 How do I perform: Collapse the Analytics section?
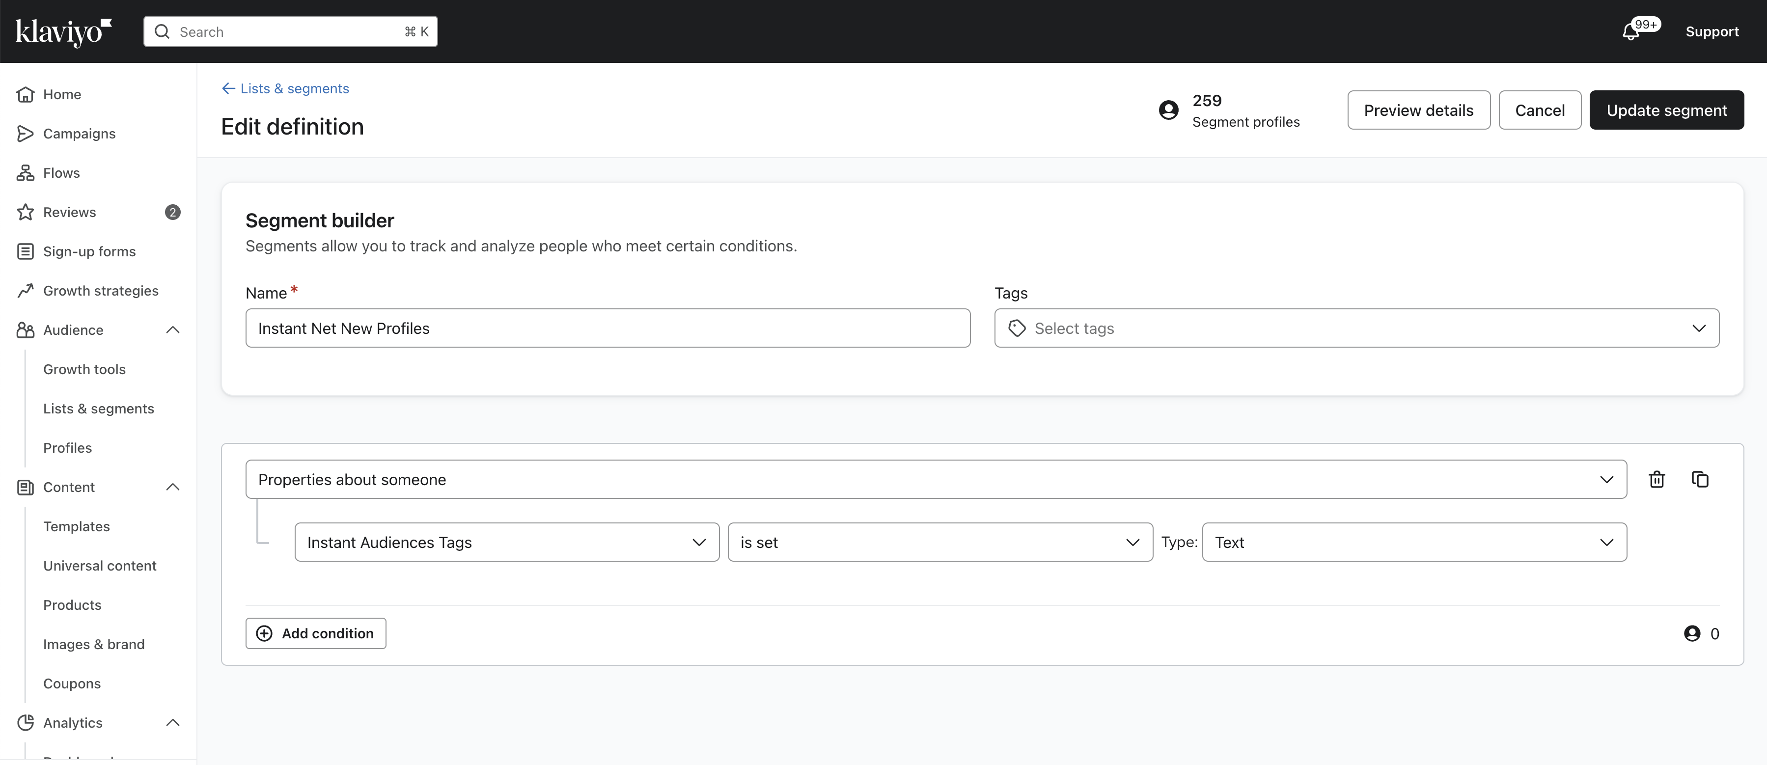(x=173, y=722)
